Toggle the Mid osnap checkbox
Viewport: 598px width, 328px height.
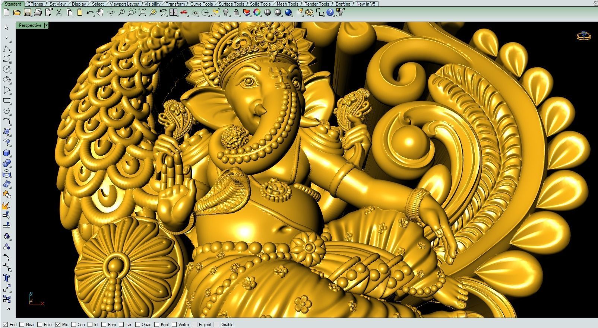(58, 324)
